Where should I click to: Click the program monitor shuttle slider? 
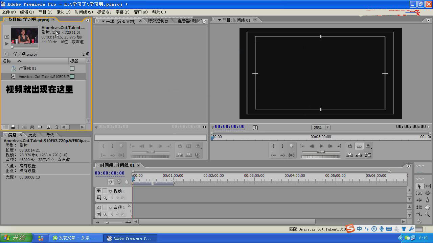(x=321, y=152)
